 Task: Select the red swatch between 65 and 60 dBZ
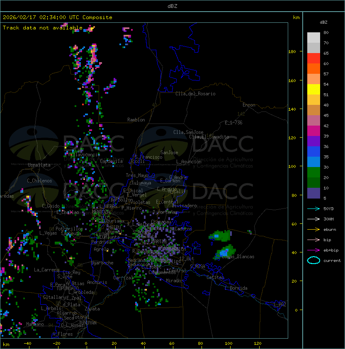(x=313, y=58)
